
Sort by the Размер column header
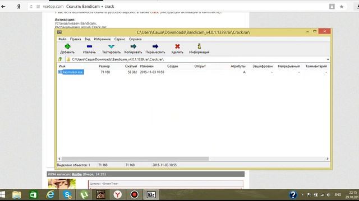tap(104, 66)
